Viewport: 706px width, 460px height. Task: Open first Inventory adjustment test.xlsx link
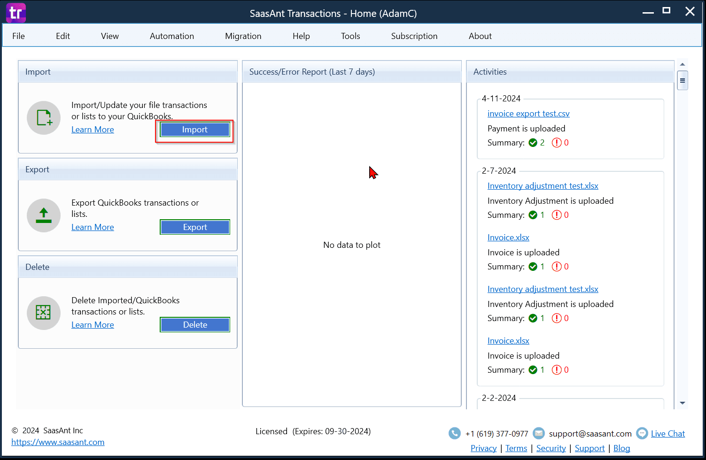click(x=543, y=186)
